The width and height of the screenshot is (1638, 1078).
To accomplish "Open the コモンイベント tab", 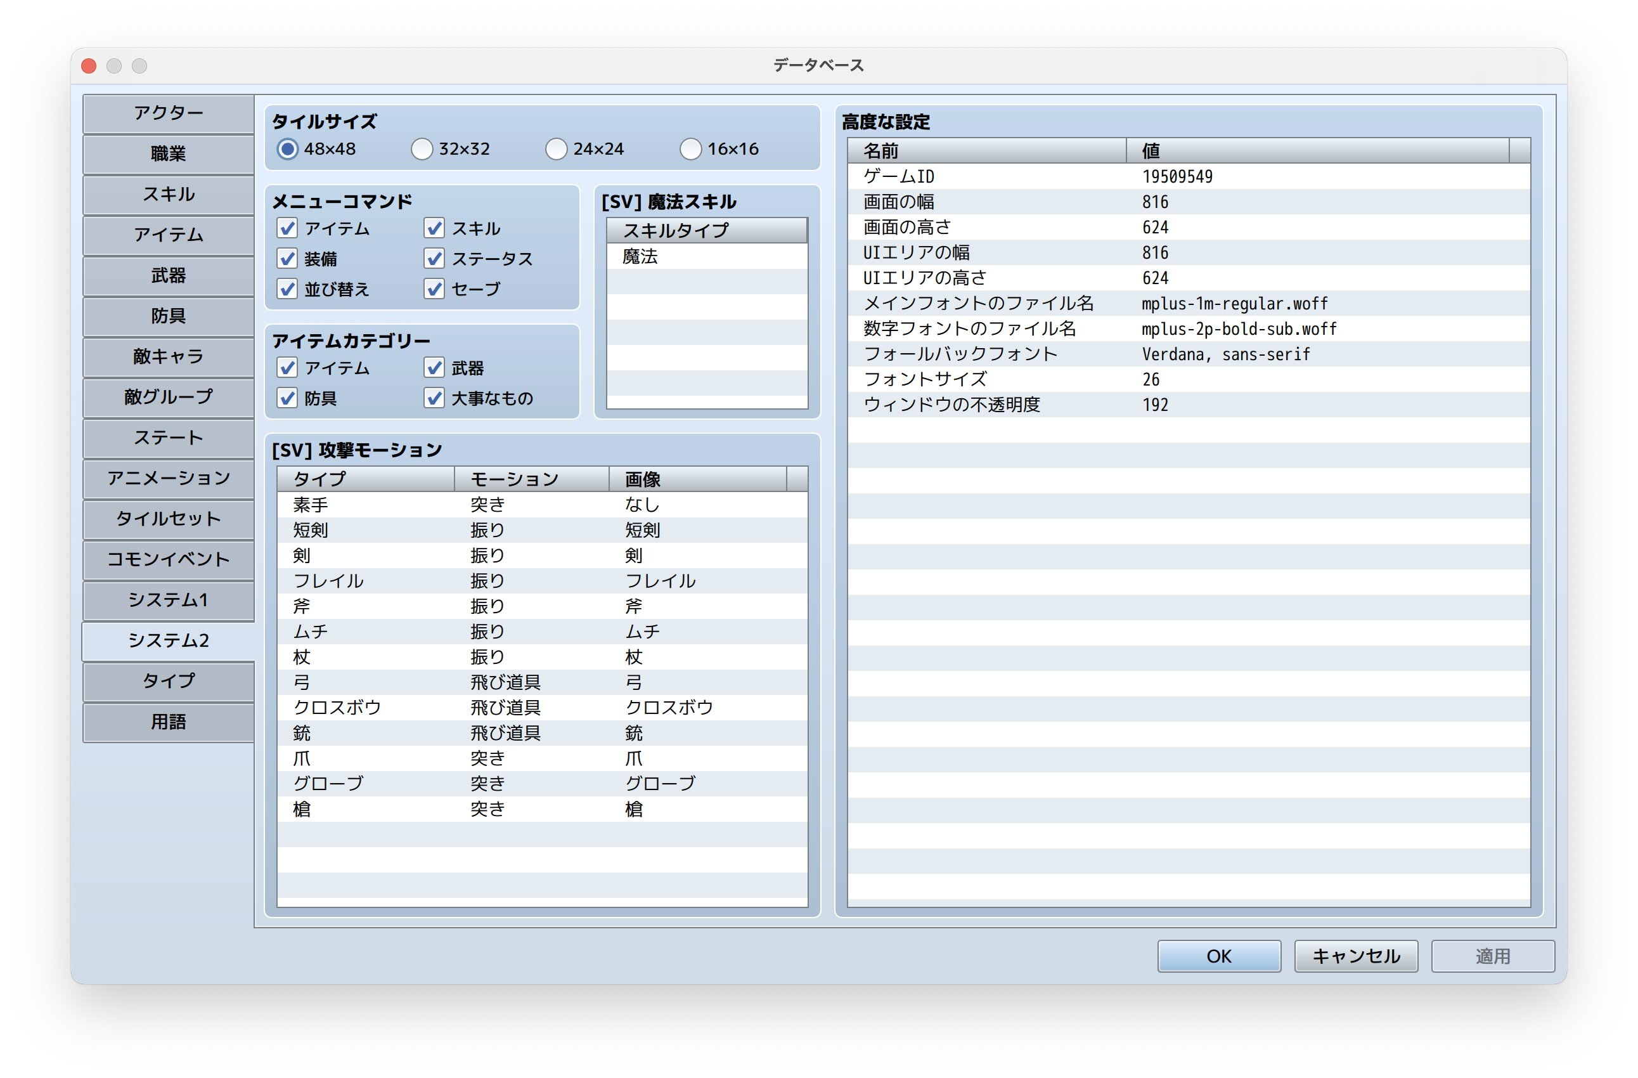I will 169,559.
